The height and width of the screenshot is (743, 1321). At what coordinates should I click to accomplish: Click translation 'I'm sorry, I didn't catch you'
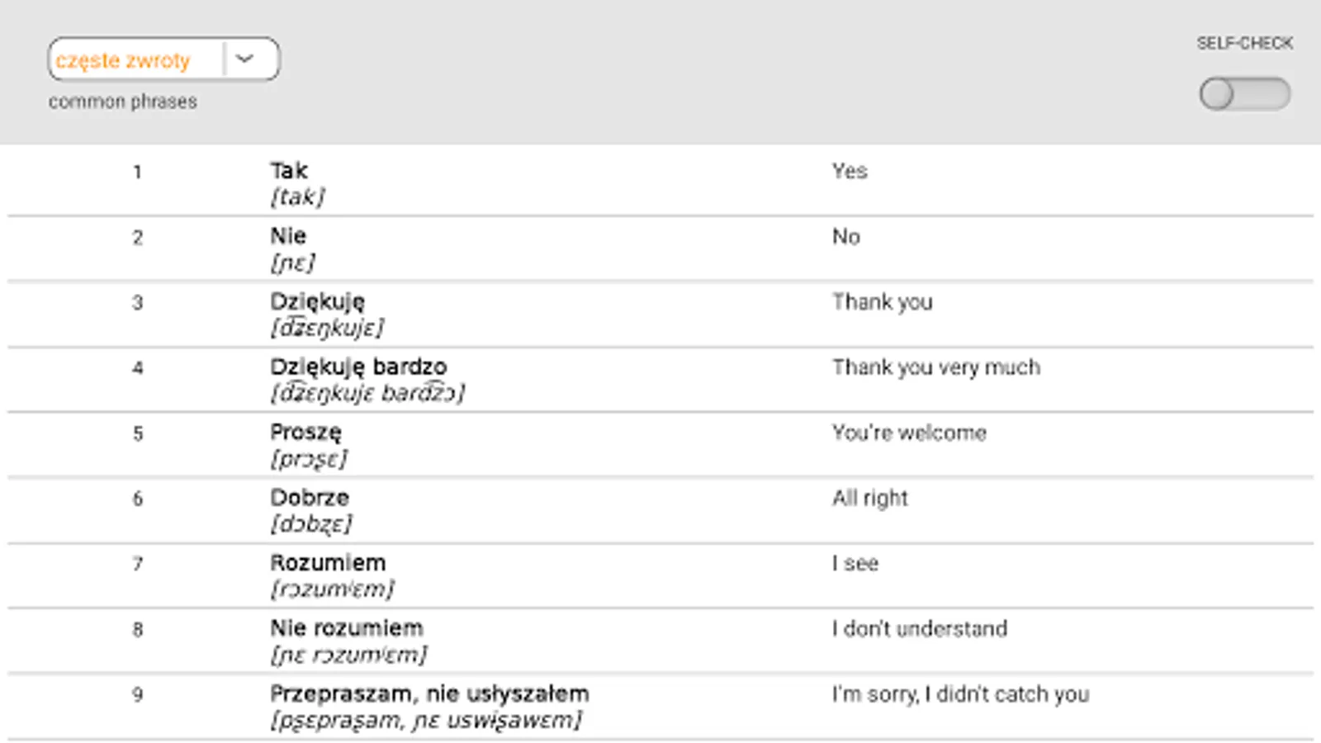point(960,694)
